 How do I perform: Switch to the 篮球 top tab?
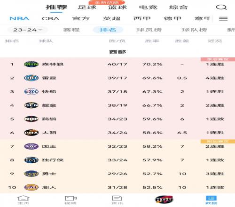(x=117, y=7)
